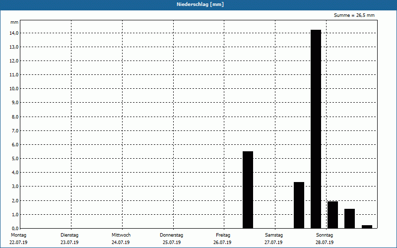Select the Freitag day label
Viewport: 397px width, 248px height.
click(x=223, y=235)
